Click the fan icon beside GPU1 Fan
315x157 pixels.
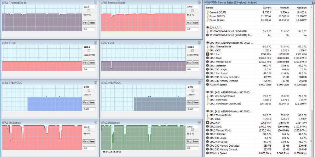[x=208, y=54]
